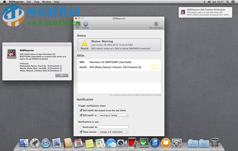This screenshot has width=238, height=151.
Task: Open the 'warning' or 'failing' dropdown
Action: point(113,115)
